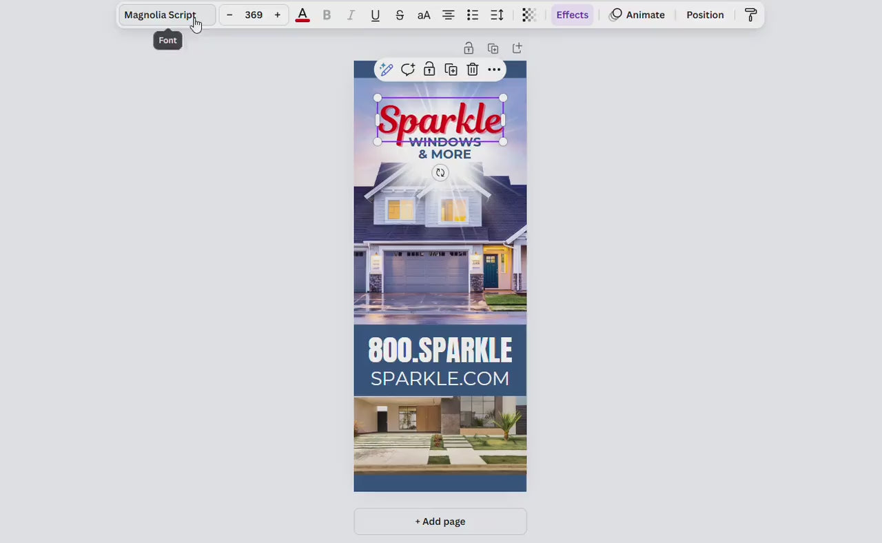Toggle bulleted list formatting

473,15
